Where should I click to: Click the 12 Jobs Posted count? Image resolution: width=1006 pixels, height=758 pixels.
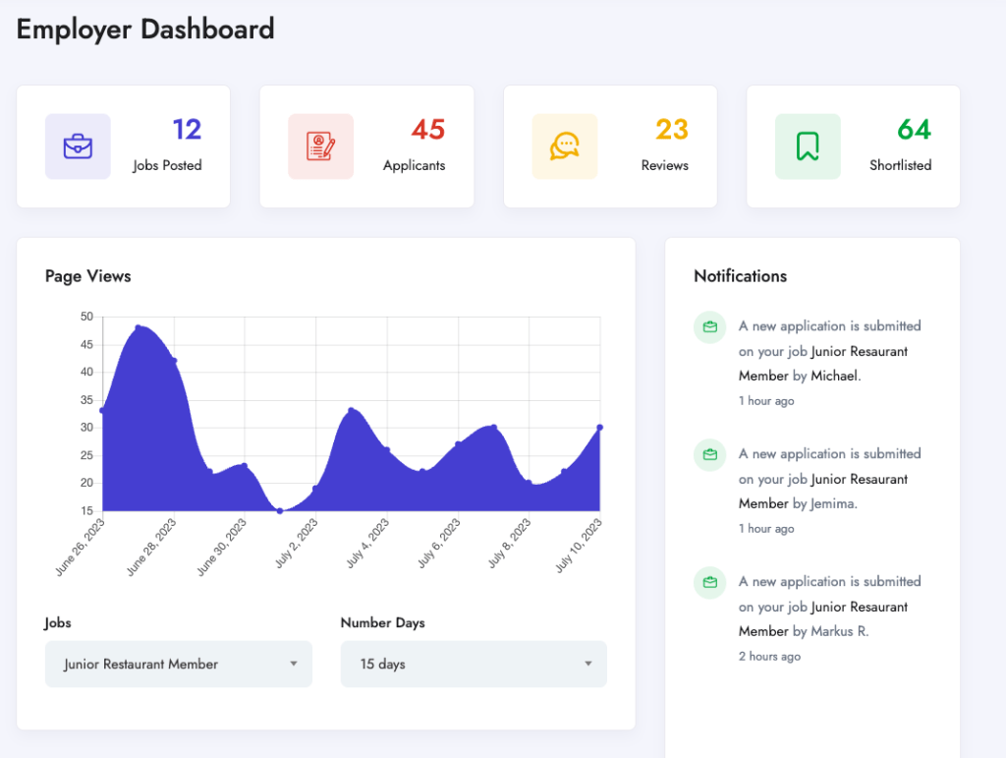(x=187, y=130)
